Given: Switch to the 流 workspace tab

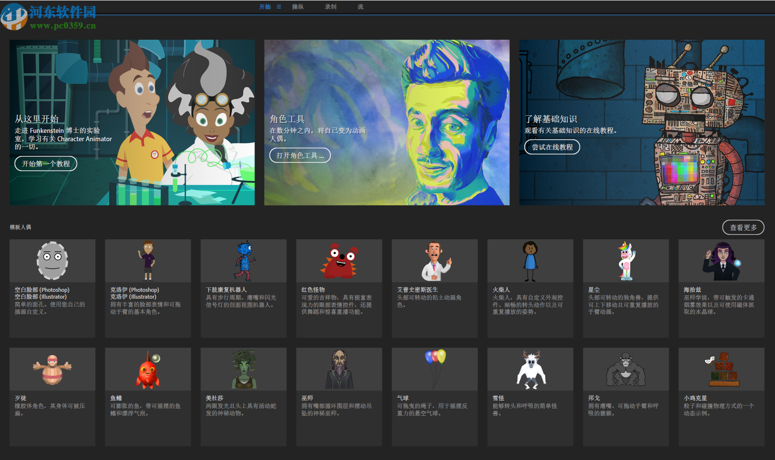Looking at the screenshot, I should (360, 7).
